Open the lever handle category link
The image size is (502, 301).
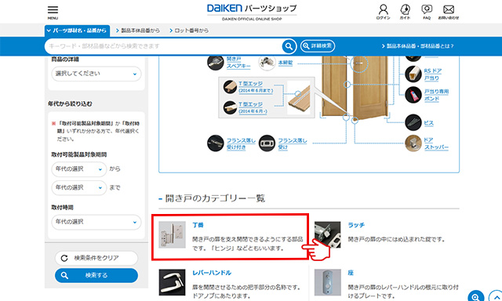coord(212,273)
